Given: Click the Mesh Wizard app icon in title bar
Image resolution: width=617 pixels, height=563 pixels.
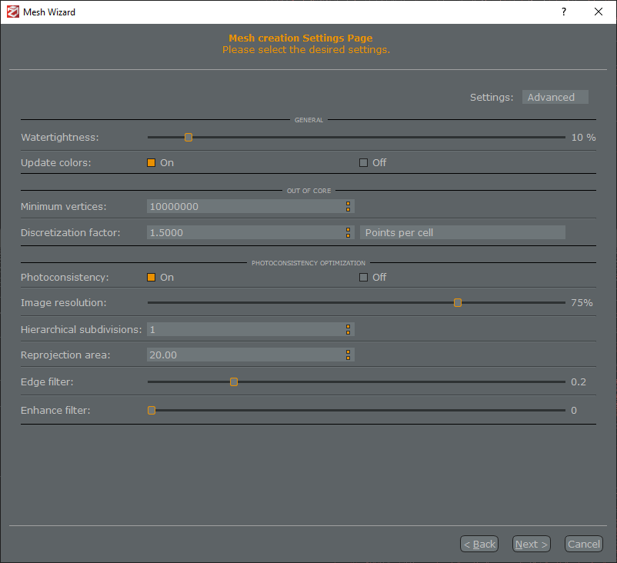Looking at the screenshot, I should click(x=11, y=12).
